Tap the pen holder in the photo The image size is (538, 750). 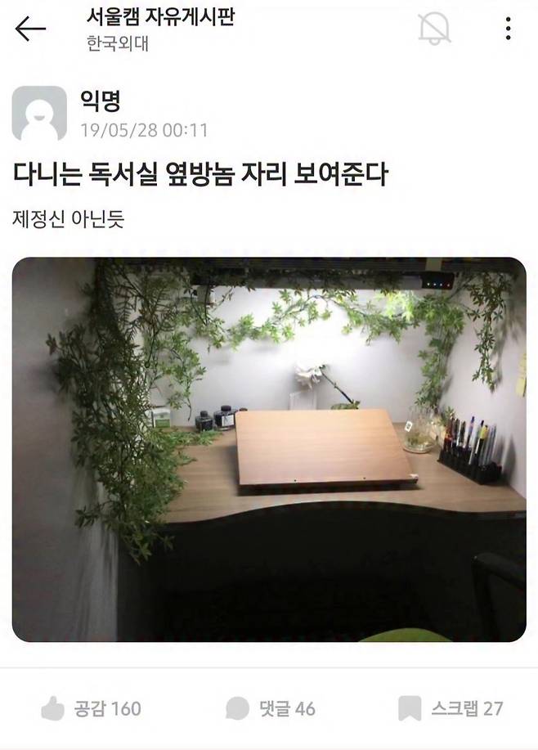coord(469,450)
